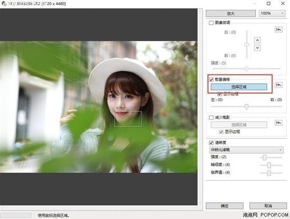Viewport: 290px width, 219px height.
Task: Reset the 减少鬼影 ghost reduction settings
Action: pos(278,123)
